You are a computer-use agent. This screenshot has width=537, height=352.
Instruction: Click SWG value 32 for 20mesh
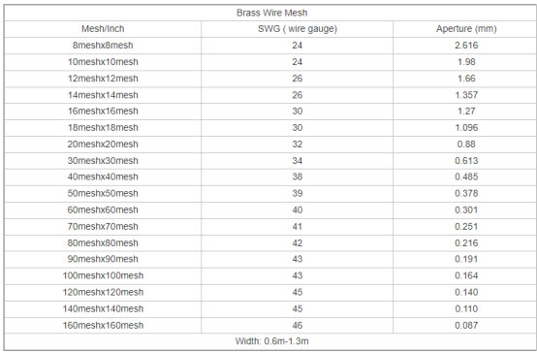pos(298,144)
